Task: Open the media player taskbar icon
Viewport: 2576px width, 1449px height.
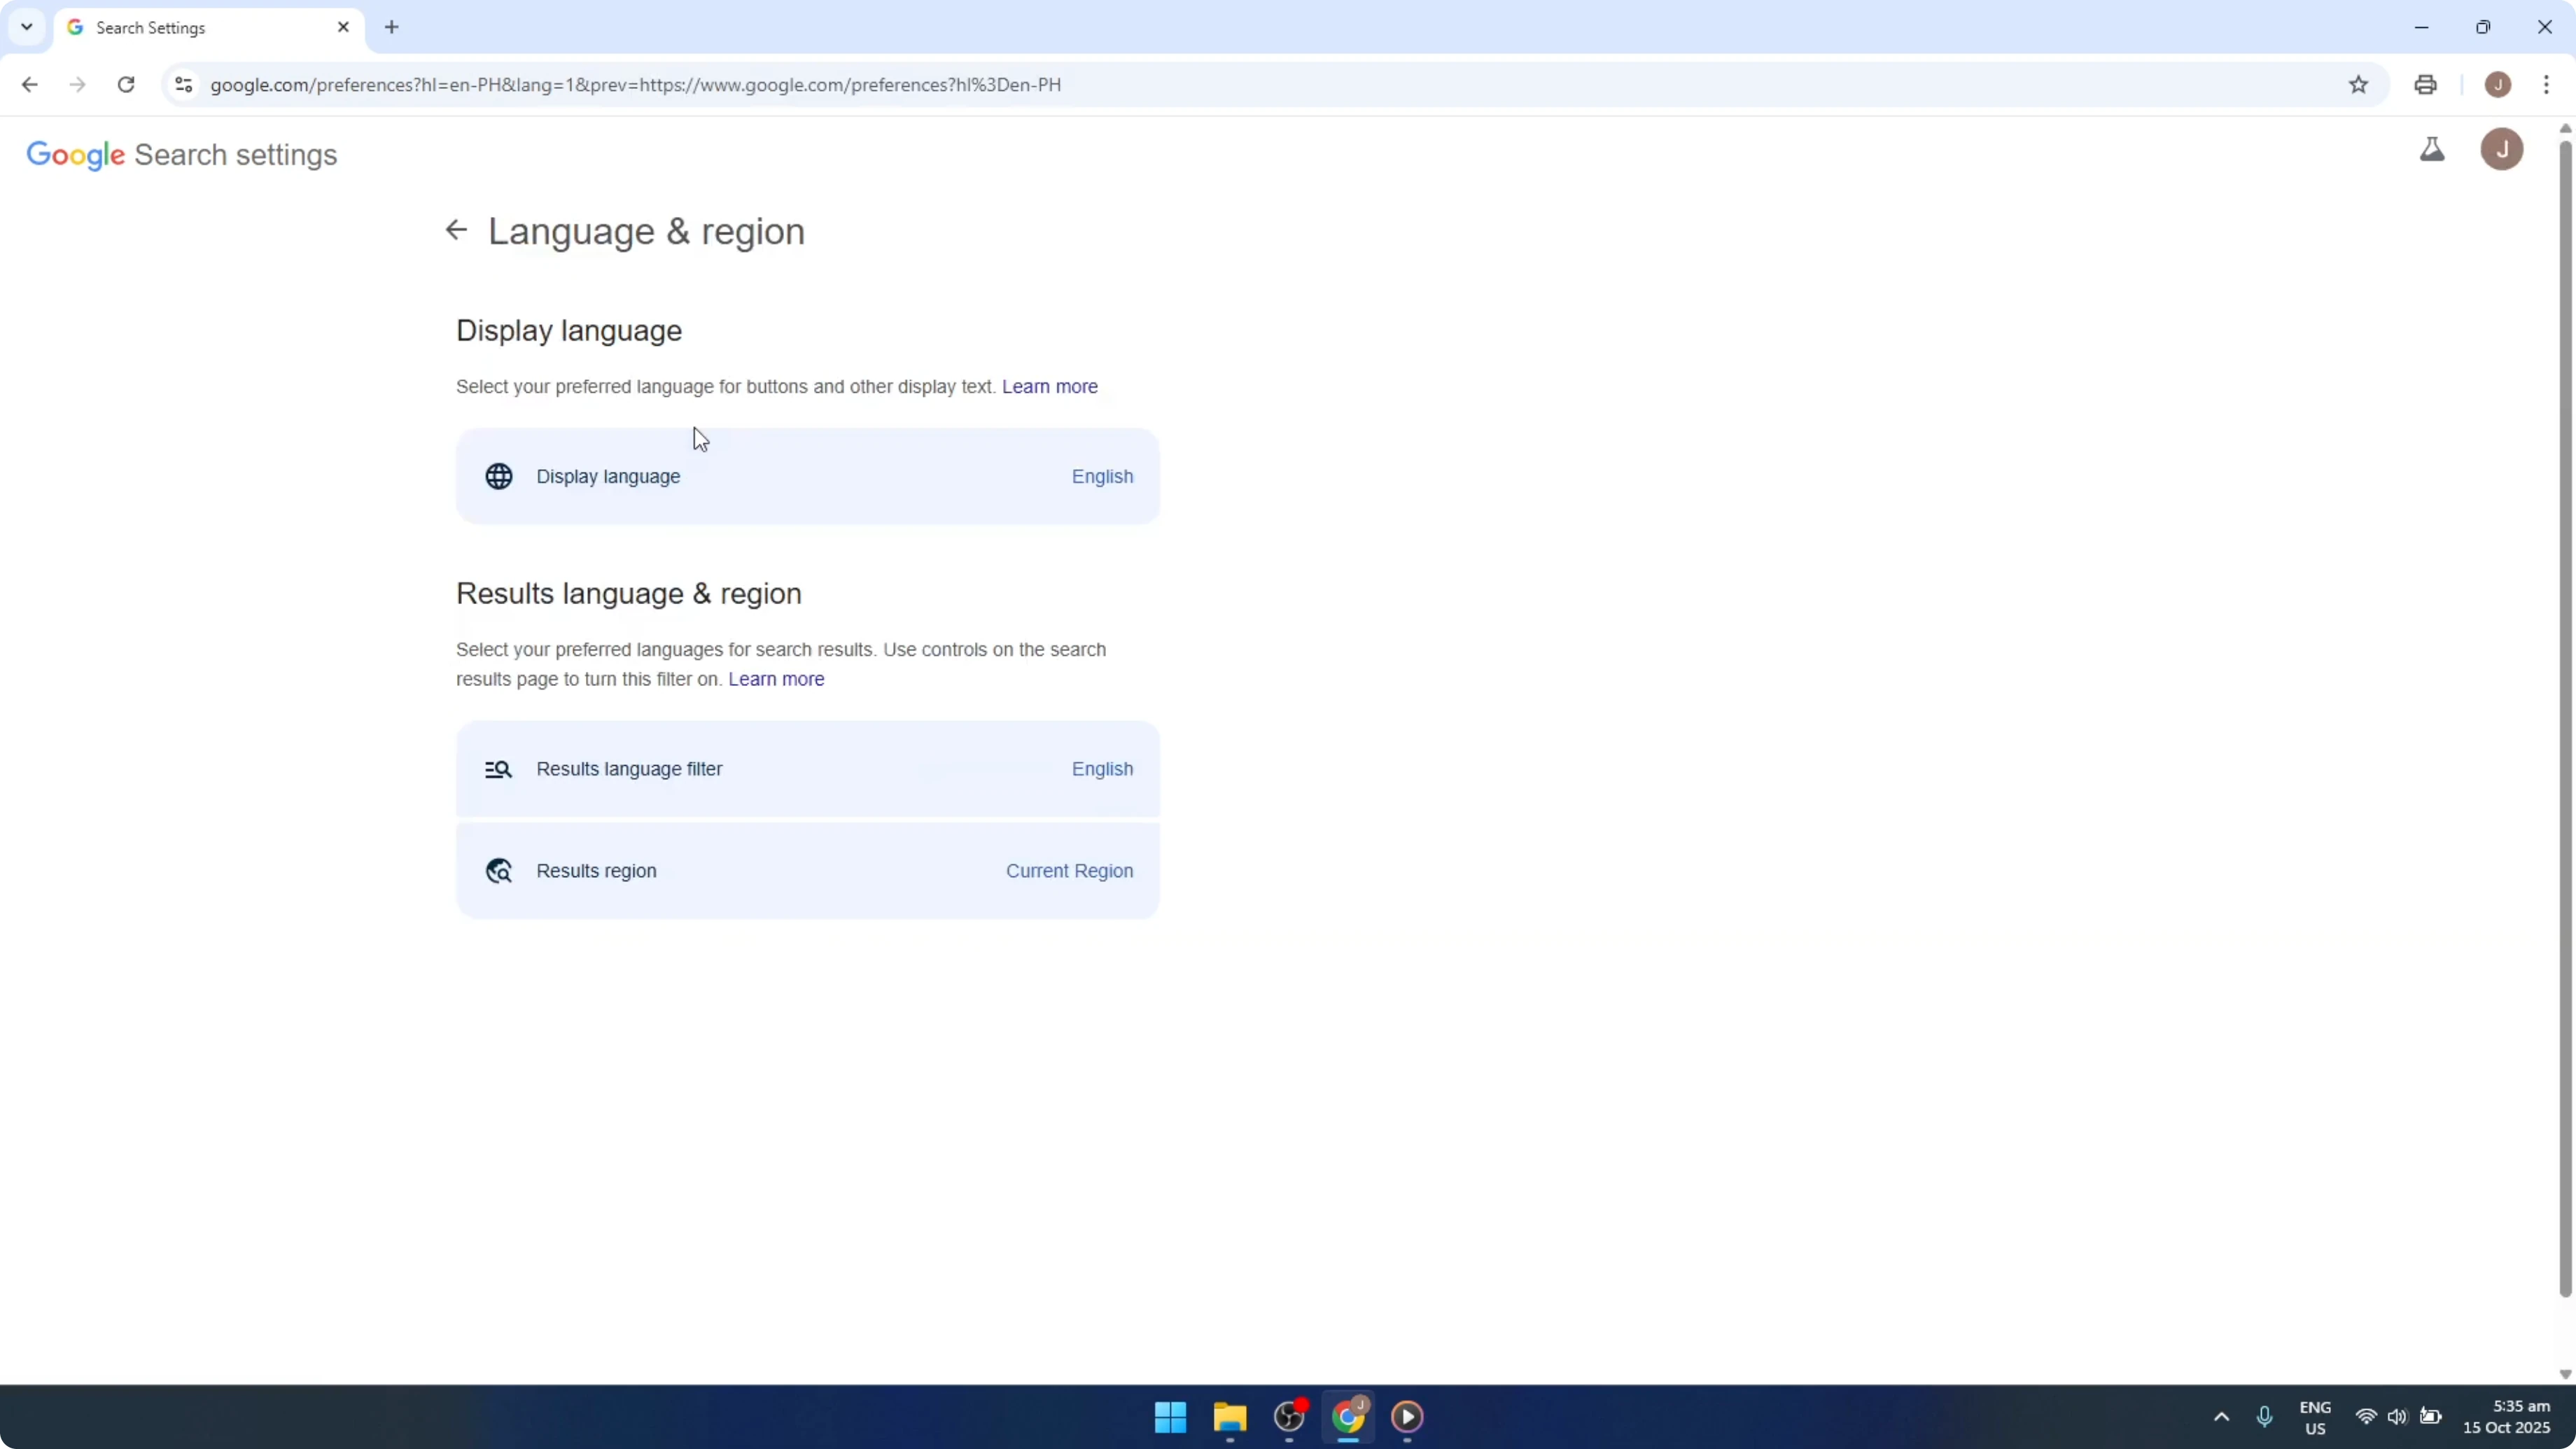Action: pyautogui.click(x=1407, y=1417)
